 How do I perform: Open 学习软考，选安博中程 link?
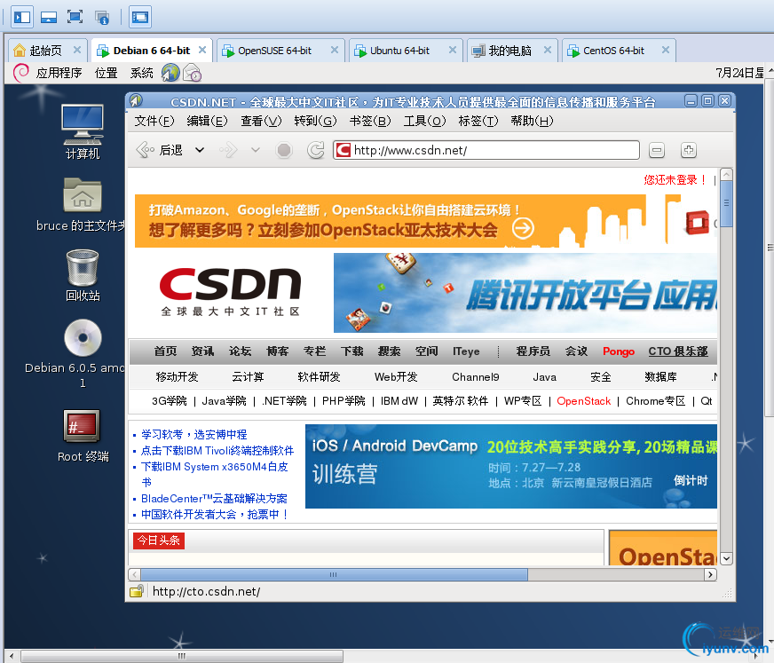pos(194,434)
